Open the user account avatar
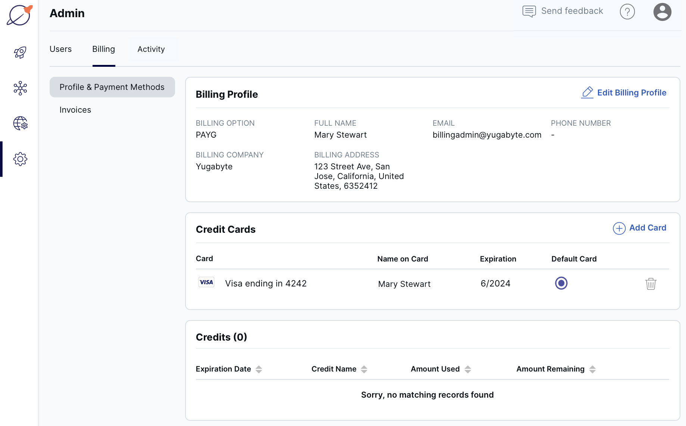 (x=662, y=12)
